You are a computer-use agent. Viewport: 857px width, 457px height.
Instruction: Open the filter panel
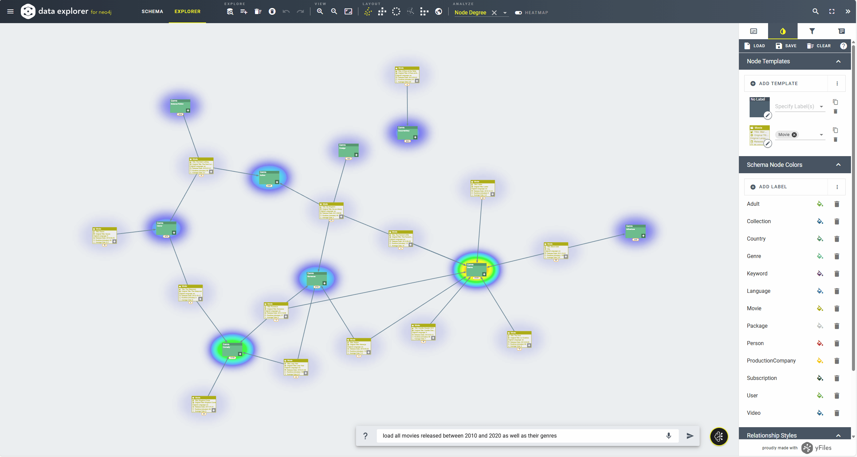click(812, 31)
